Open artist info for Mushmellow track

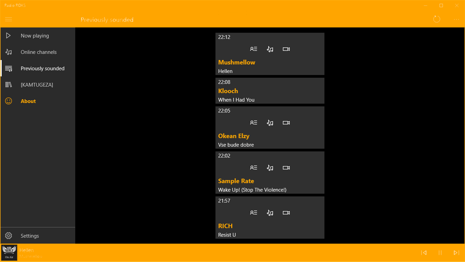click(253, 49)
